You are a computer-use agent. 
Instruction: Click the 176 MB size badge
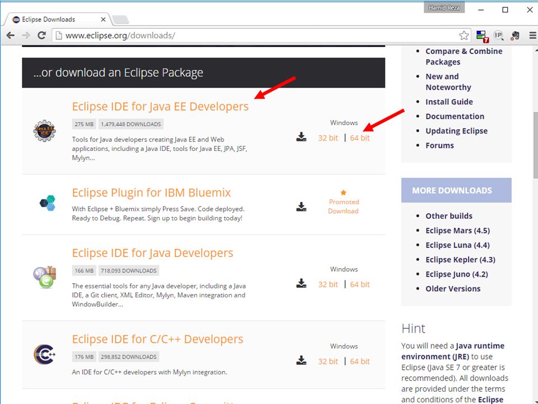(84, 357)
